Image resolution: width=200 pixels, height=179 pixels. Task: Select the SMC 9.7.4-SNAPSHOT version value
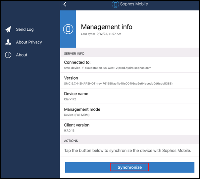coord(118,84)
